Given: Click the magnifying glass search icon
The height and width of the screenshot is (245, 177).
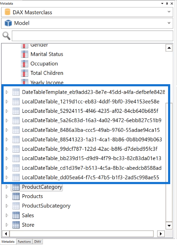Looking at the screenshot, I should 6,36.
